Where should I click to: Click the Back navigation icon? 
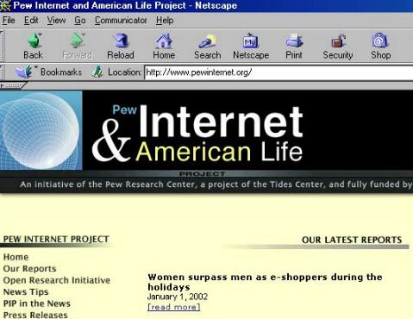(34, 41)
